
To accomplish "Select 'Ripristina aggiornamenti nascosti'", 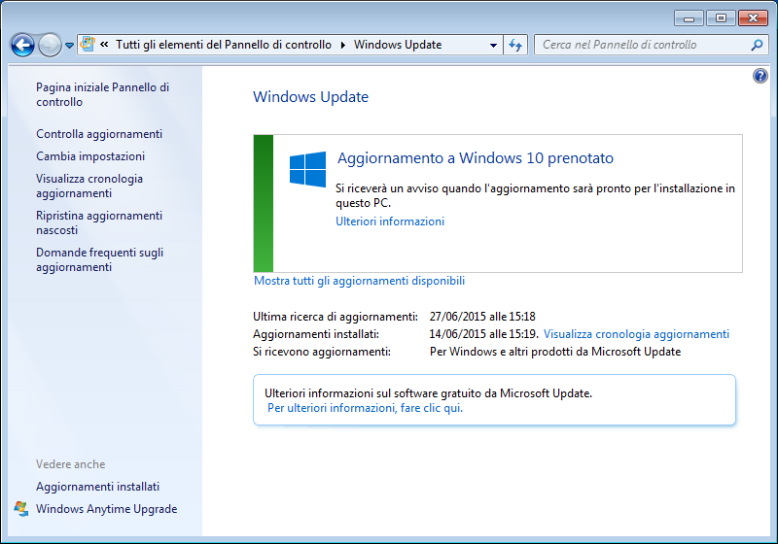I will pos(99,223).
